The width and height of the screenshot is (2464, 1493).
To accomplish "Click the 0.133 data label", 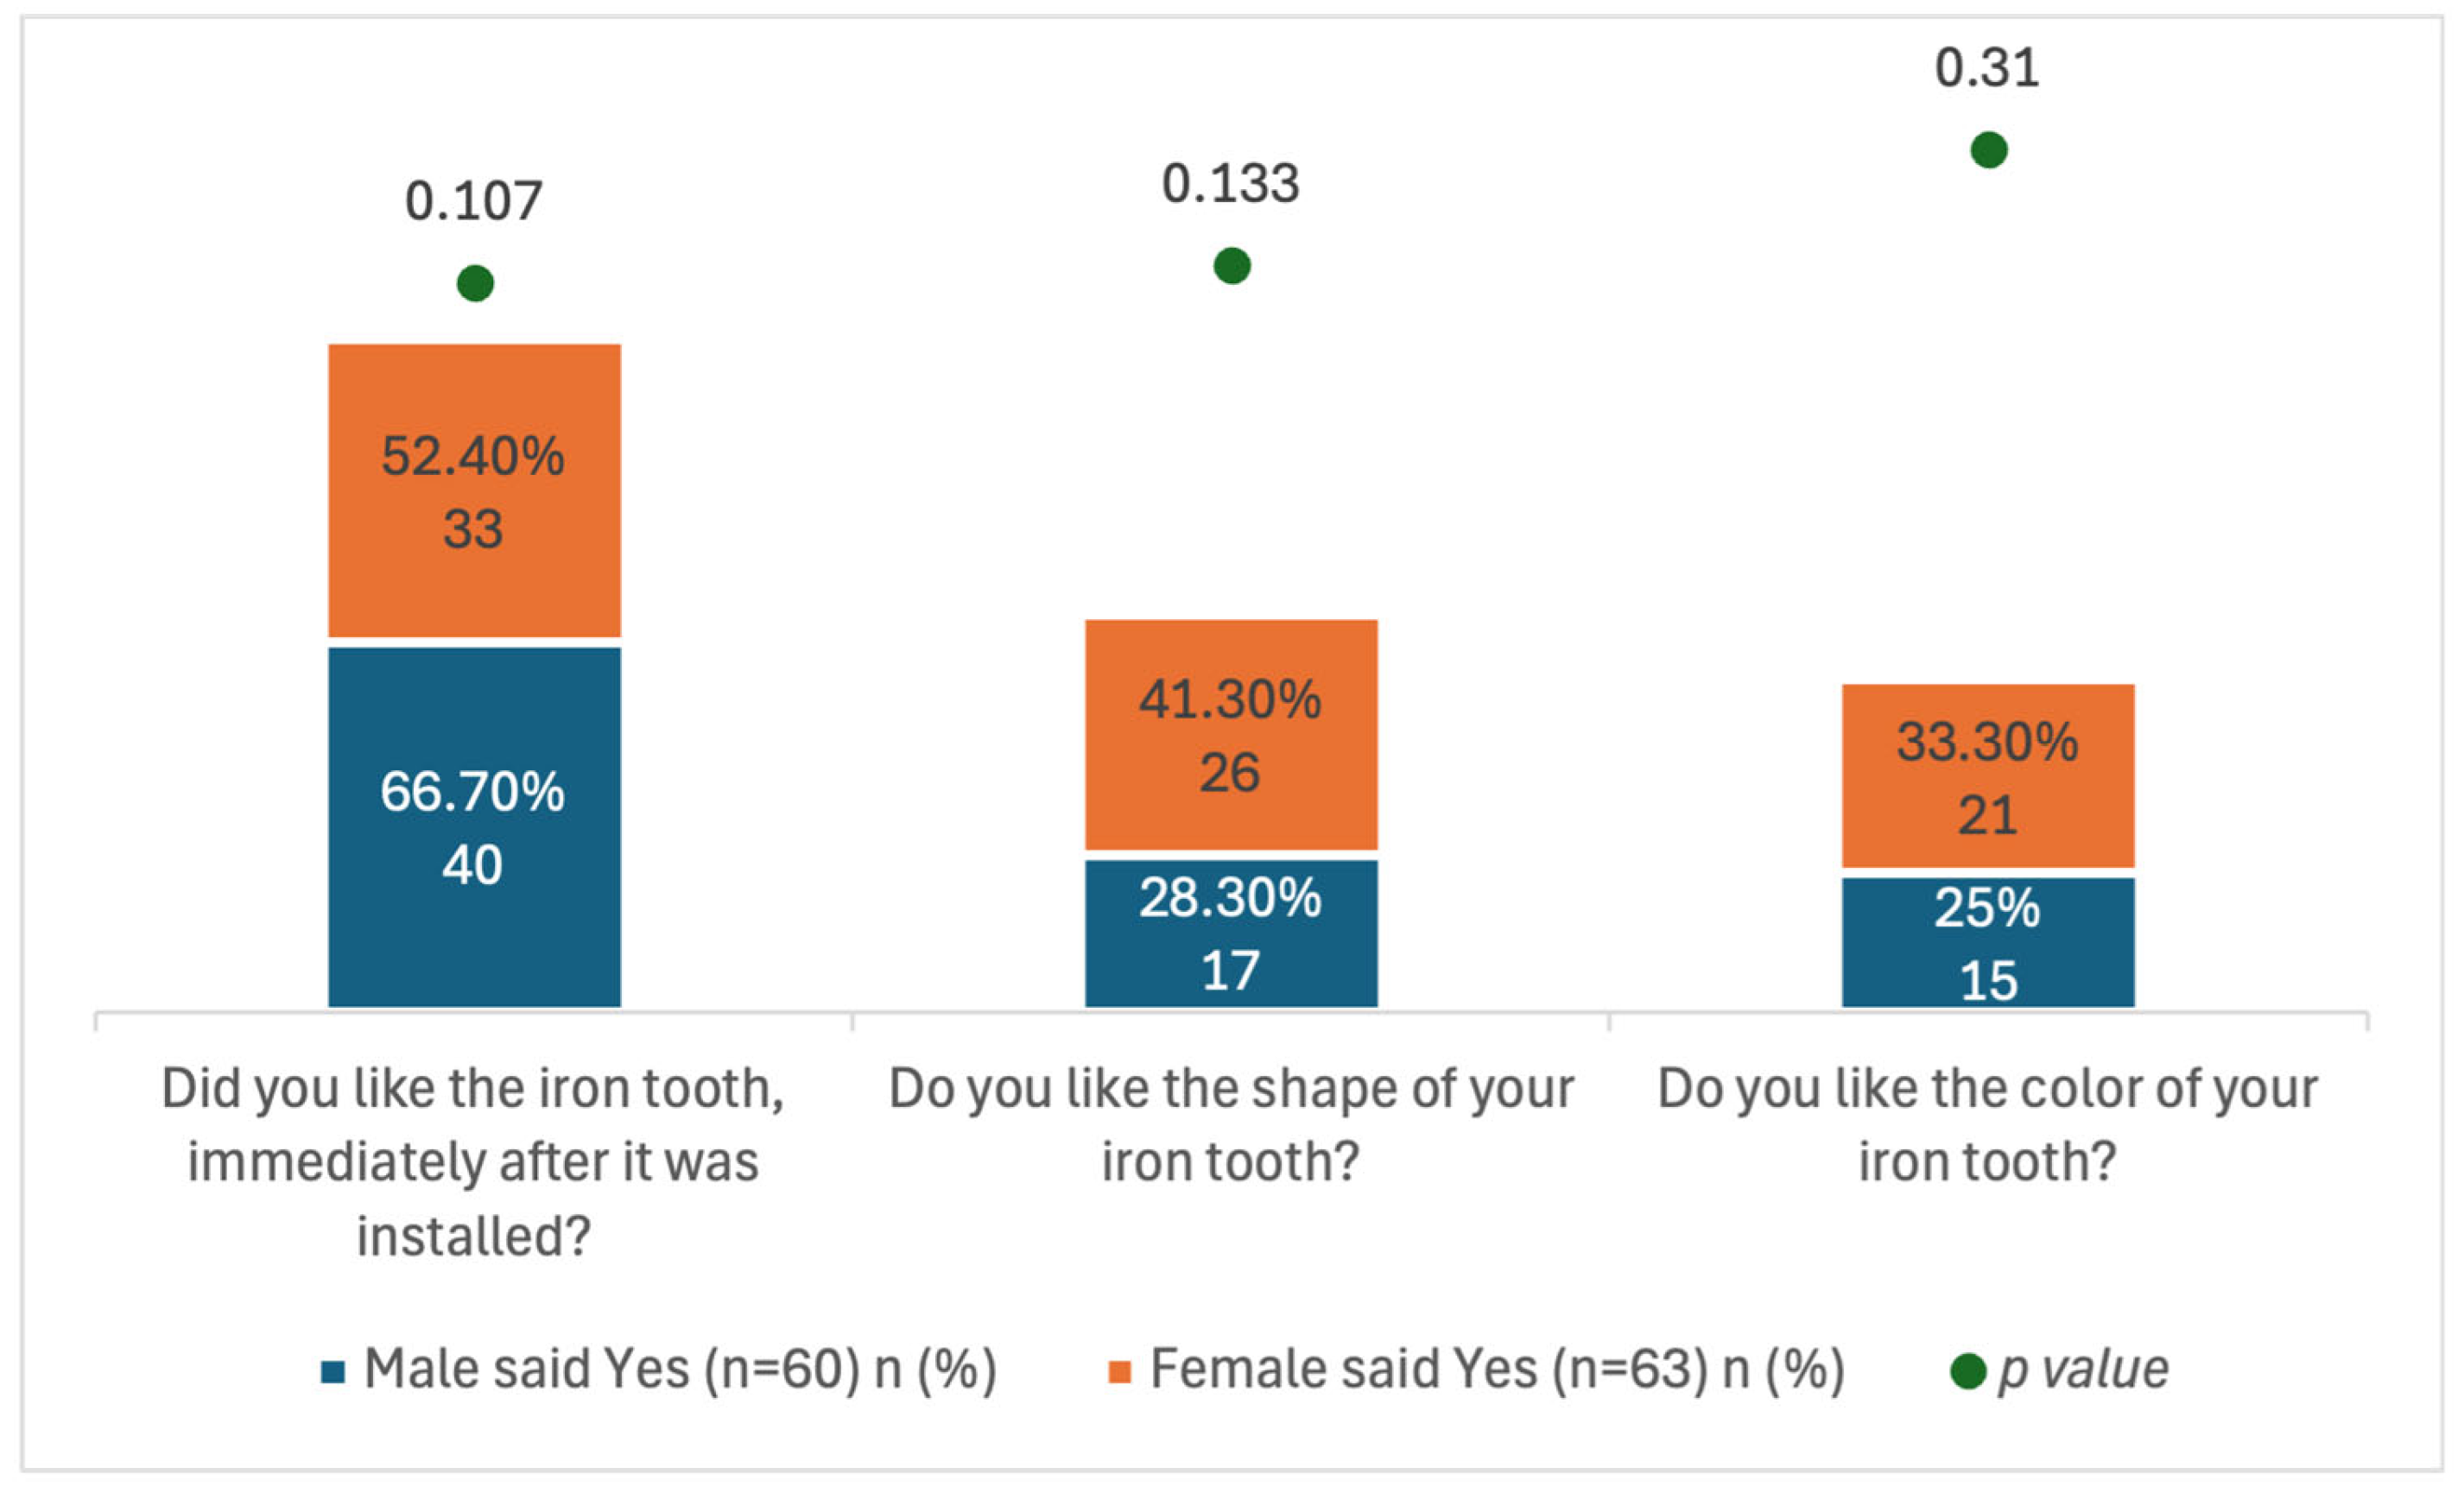I will pos(1231,184).
